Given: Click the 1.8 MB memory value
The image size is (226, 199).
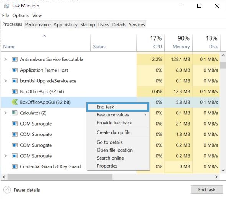Looking at the screenshot, I should point(183,134).
